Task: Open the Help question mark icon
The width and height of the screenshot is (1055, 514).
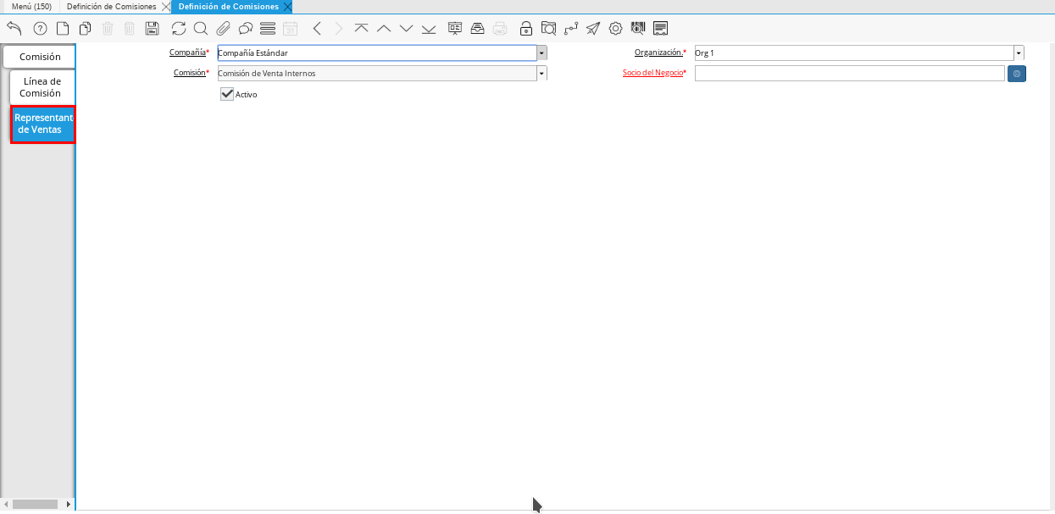Action: 40,28
